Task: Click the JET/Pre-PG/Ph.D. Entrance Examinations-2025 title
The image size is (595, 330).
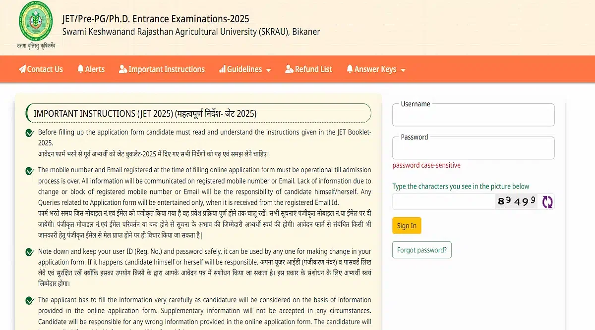Action: tap(156, 19)
